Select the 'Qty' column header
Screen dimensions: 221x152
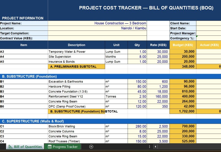137,45
